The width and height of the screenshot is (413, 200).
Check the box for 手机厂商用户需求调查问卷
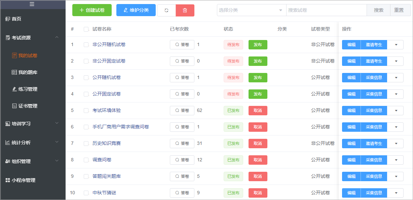(x=86, y=127)
